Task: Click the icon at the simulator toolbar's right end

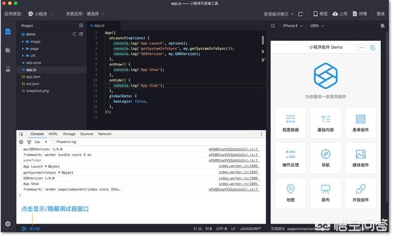Action: tap(383, 26)
